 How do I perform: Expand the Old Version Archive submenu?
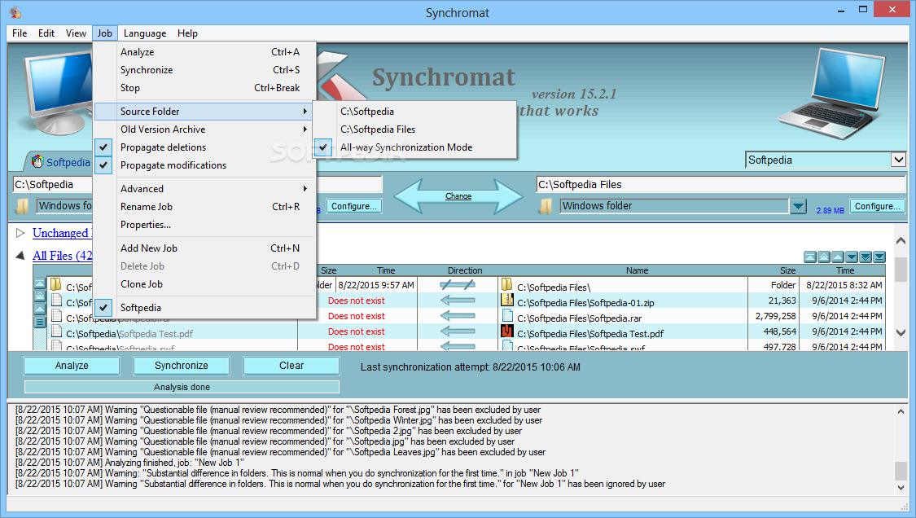tap(205, 129)
